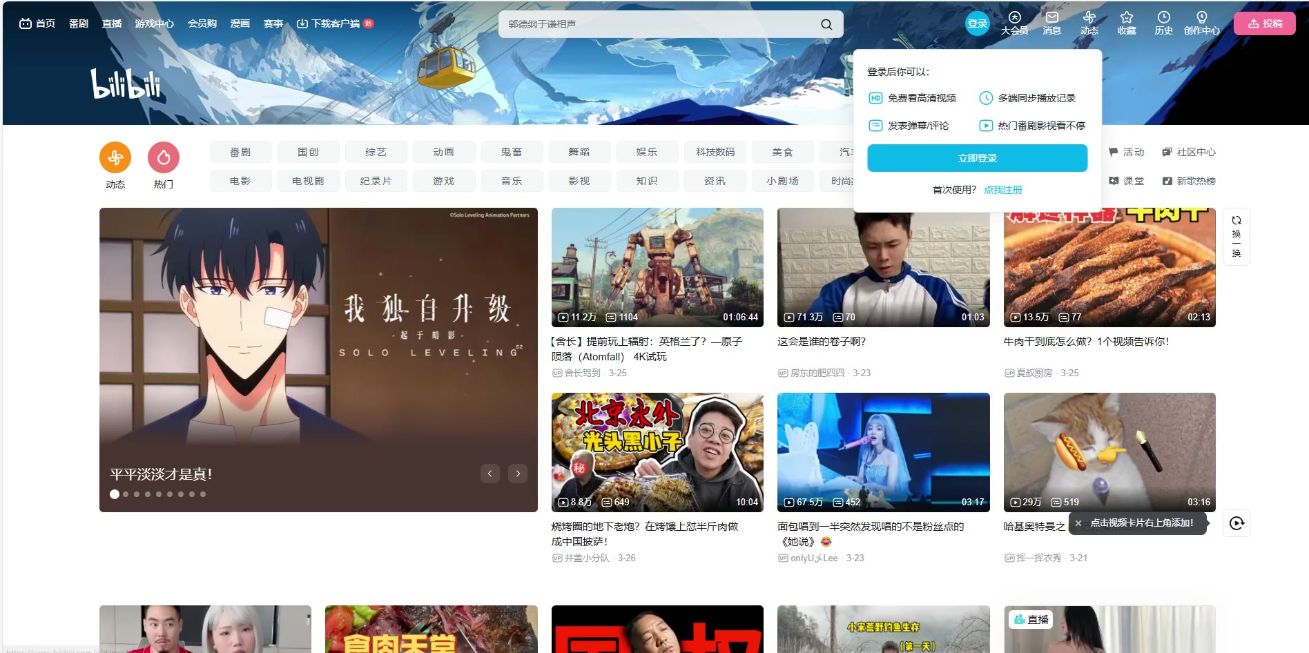Select the 美食 category tag
Image resolution: width=1309 pixels, height=653 pixels.
[x=783, y=152]
